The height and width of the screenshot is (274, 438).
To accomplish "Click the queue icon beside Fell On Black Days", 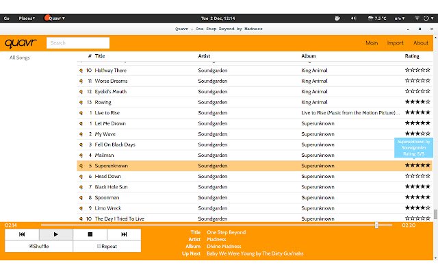I will coord(81,145).
